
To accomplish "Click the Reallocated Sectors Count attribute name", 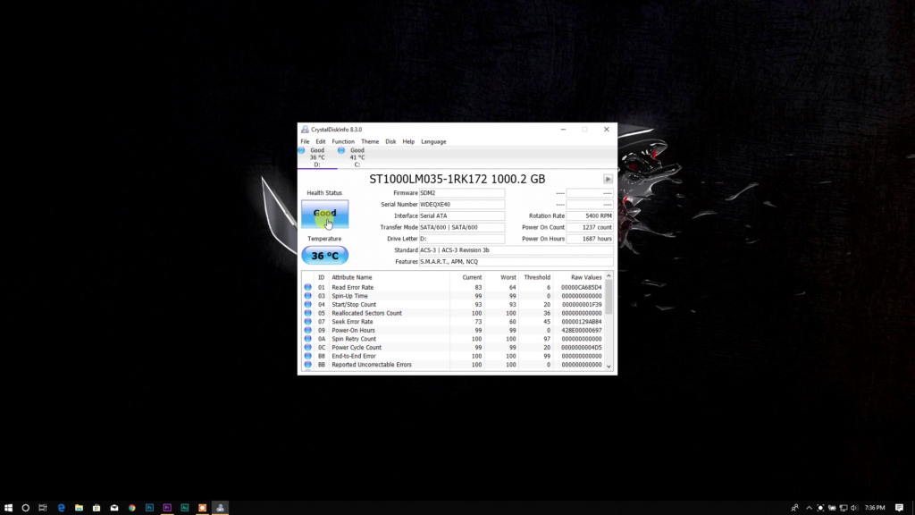I will tap(366, 313).
